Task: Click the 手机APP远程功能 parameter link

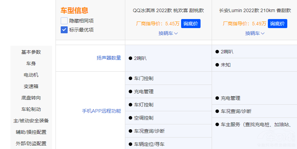Action: click(x=101, y=111)
